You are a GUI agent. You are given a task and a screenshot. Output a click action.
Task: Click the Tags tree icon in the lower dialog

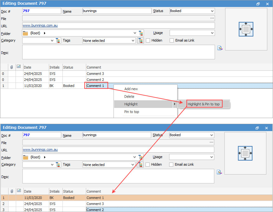click(140, 165)
